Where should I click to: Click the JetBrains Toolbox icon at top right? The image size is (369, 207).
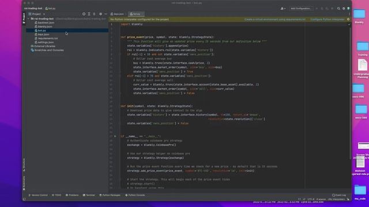coord(349,9)
